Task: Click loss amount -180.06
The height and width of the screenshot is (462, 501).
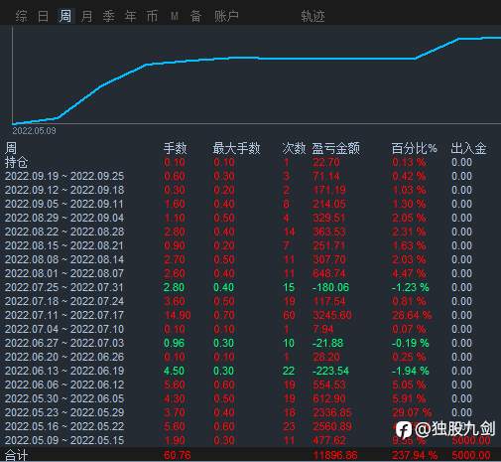Action: tap(330, 287)
